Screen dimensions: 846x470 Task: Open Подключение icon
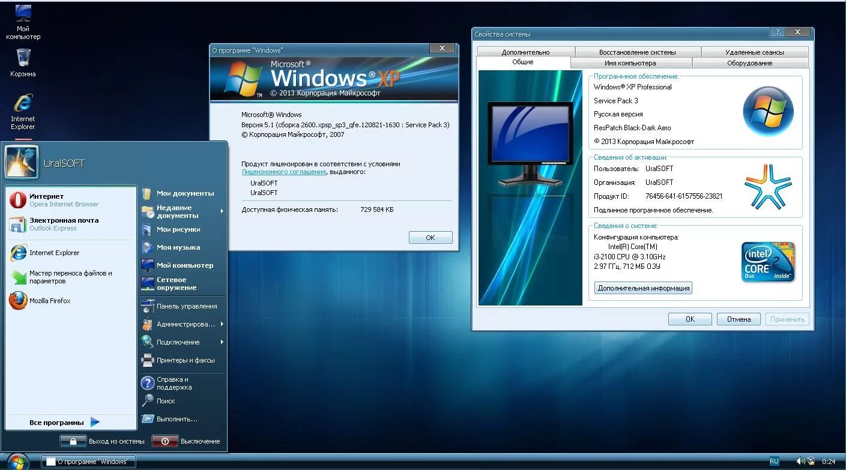147,342
